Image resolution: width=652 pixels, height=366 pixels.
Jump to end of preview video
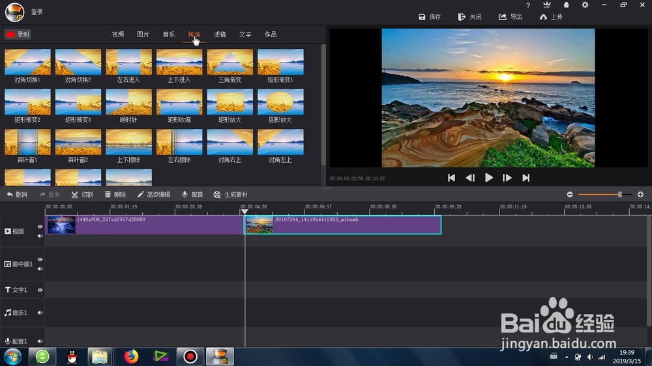pos(526,178)
